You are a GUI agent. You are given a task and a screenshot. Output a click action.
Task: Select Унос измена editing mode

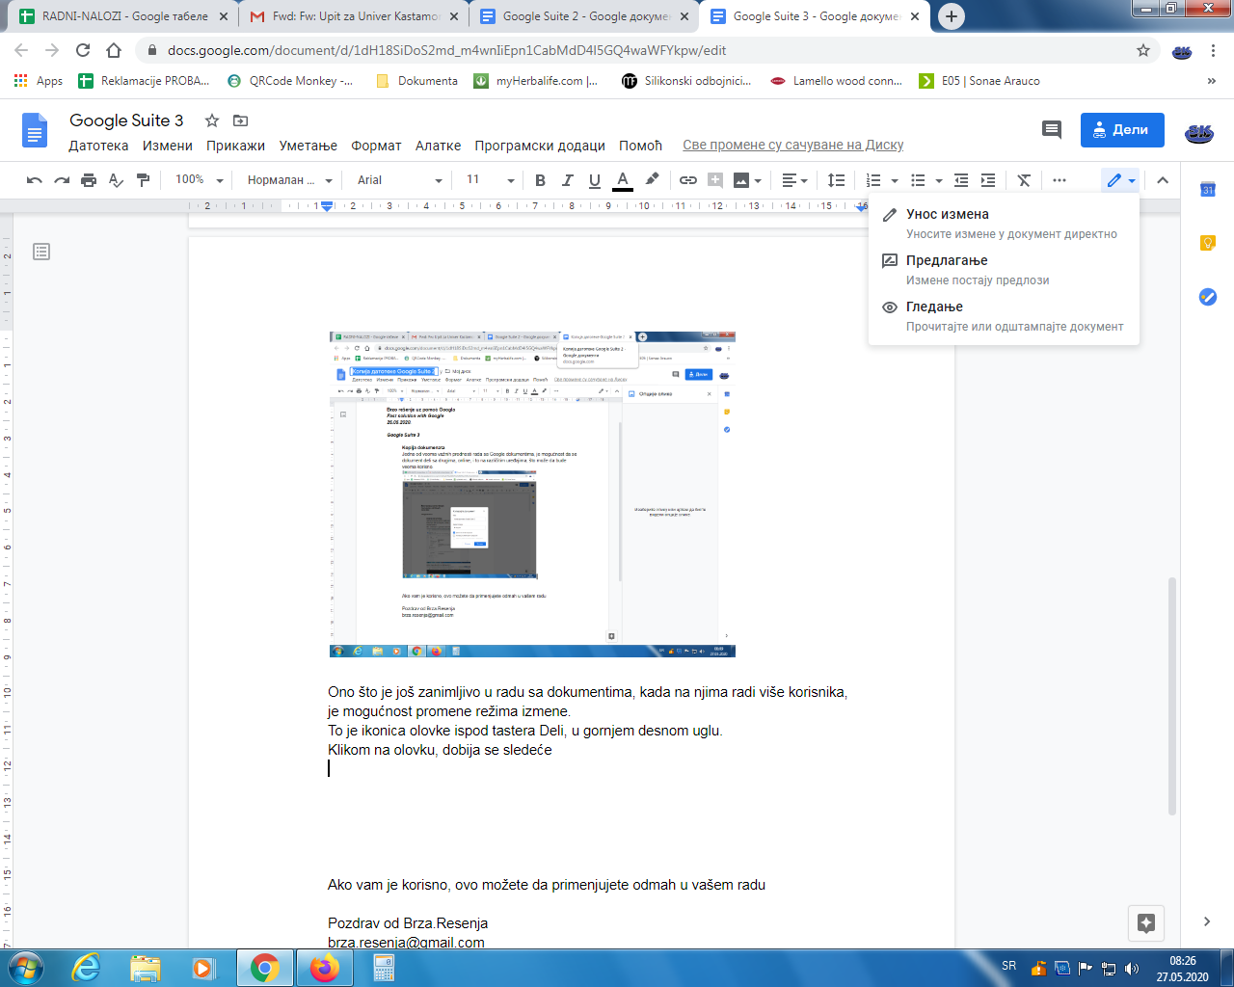[x=1004, y=224]
